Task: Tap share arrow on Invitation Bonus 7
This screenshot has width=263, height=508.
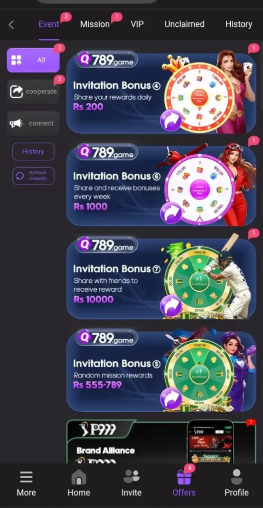Action: coord(171,306)
